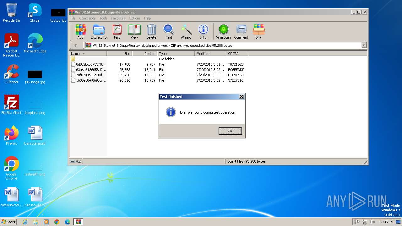This screenshot has height=226, width=402.
Task: Close the Test finished dialog
Action: click(x=242, y=97)
